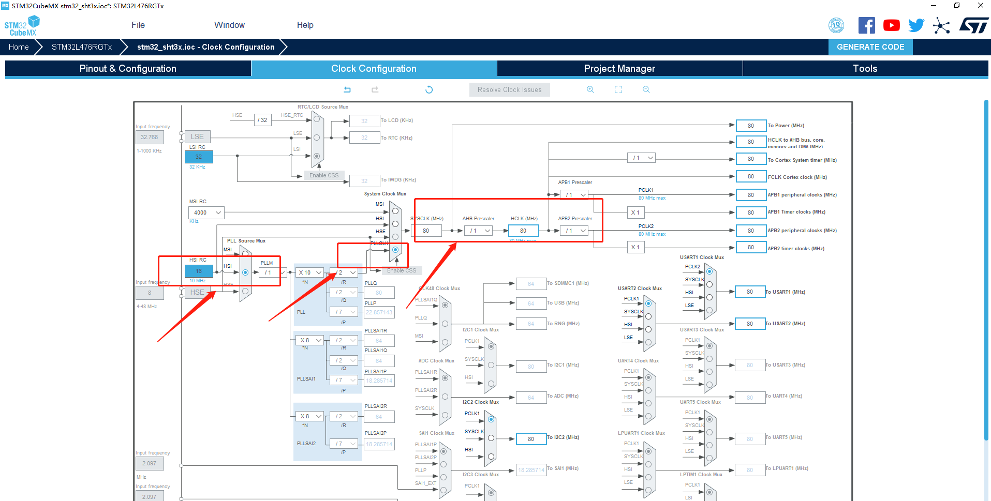The width and height of the screenshot is (991, 501).
Task: Click the STM32L476RGTx breadcrumb
Action: 82,47
